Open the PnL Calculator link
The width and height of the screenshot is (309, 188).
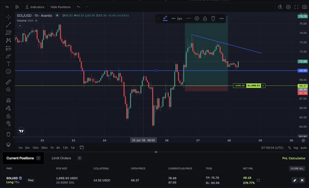tap(294, 159)
